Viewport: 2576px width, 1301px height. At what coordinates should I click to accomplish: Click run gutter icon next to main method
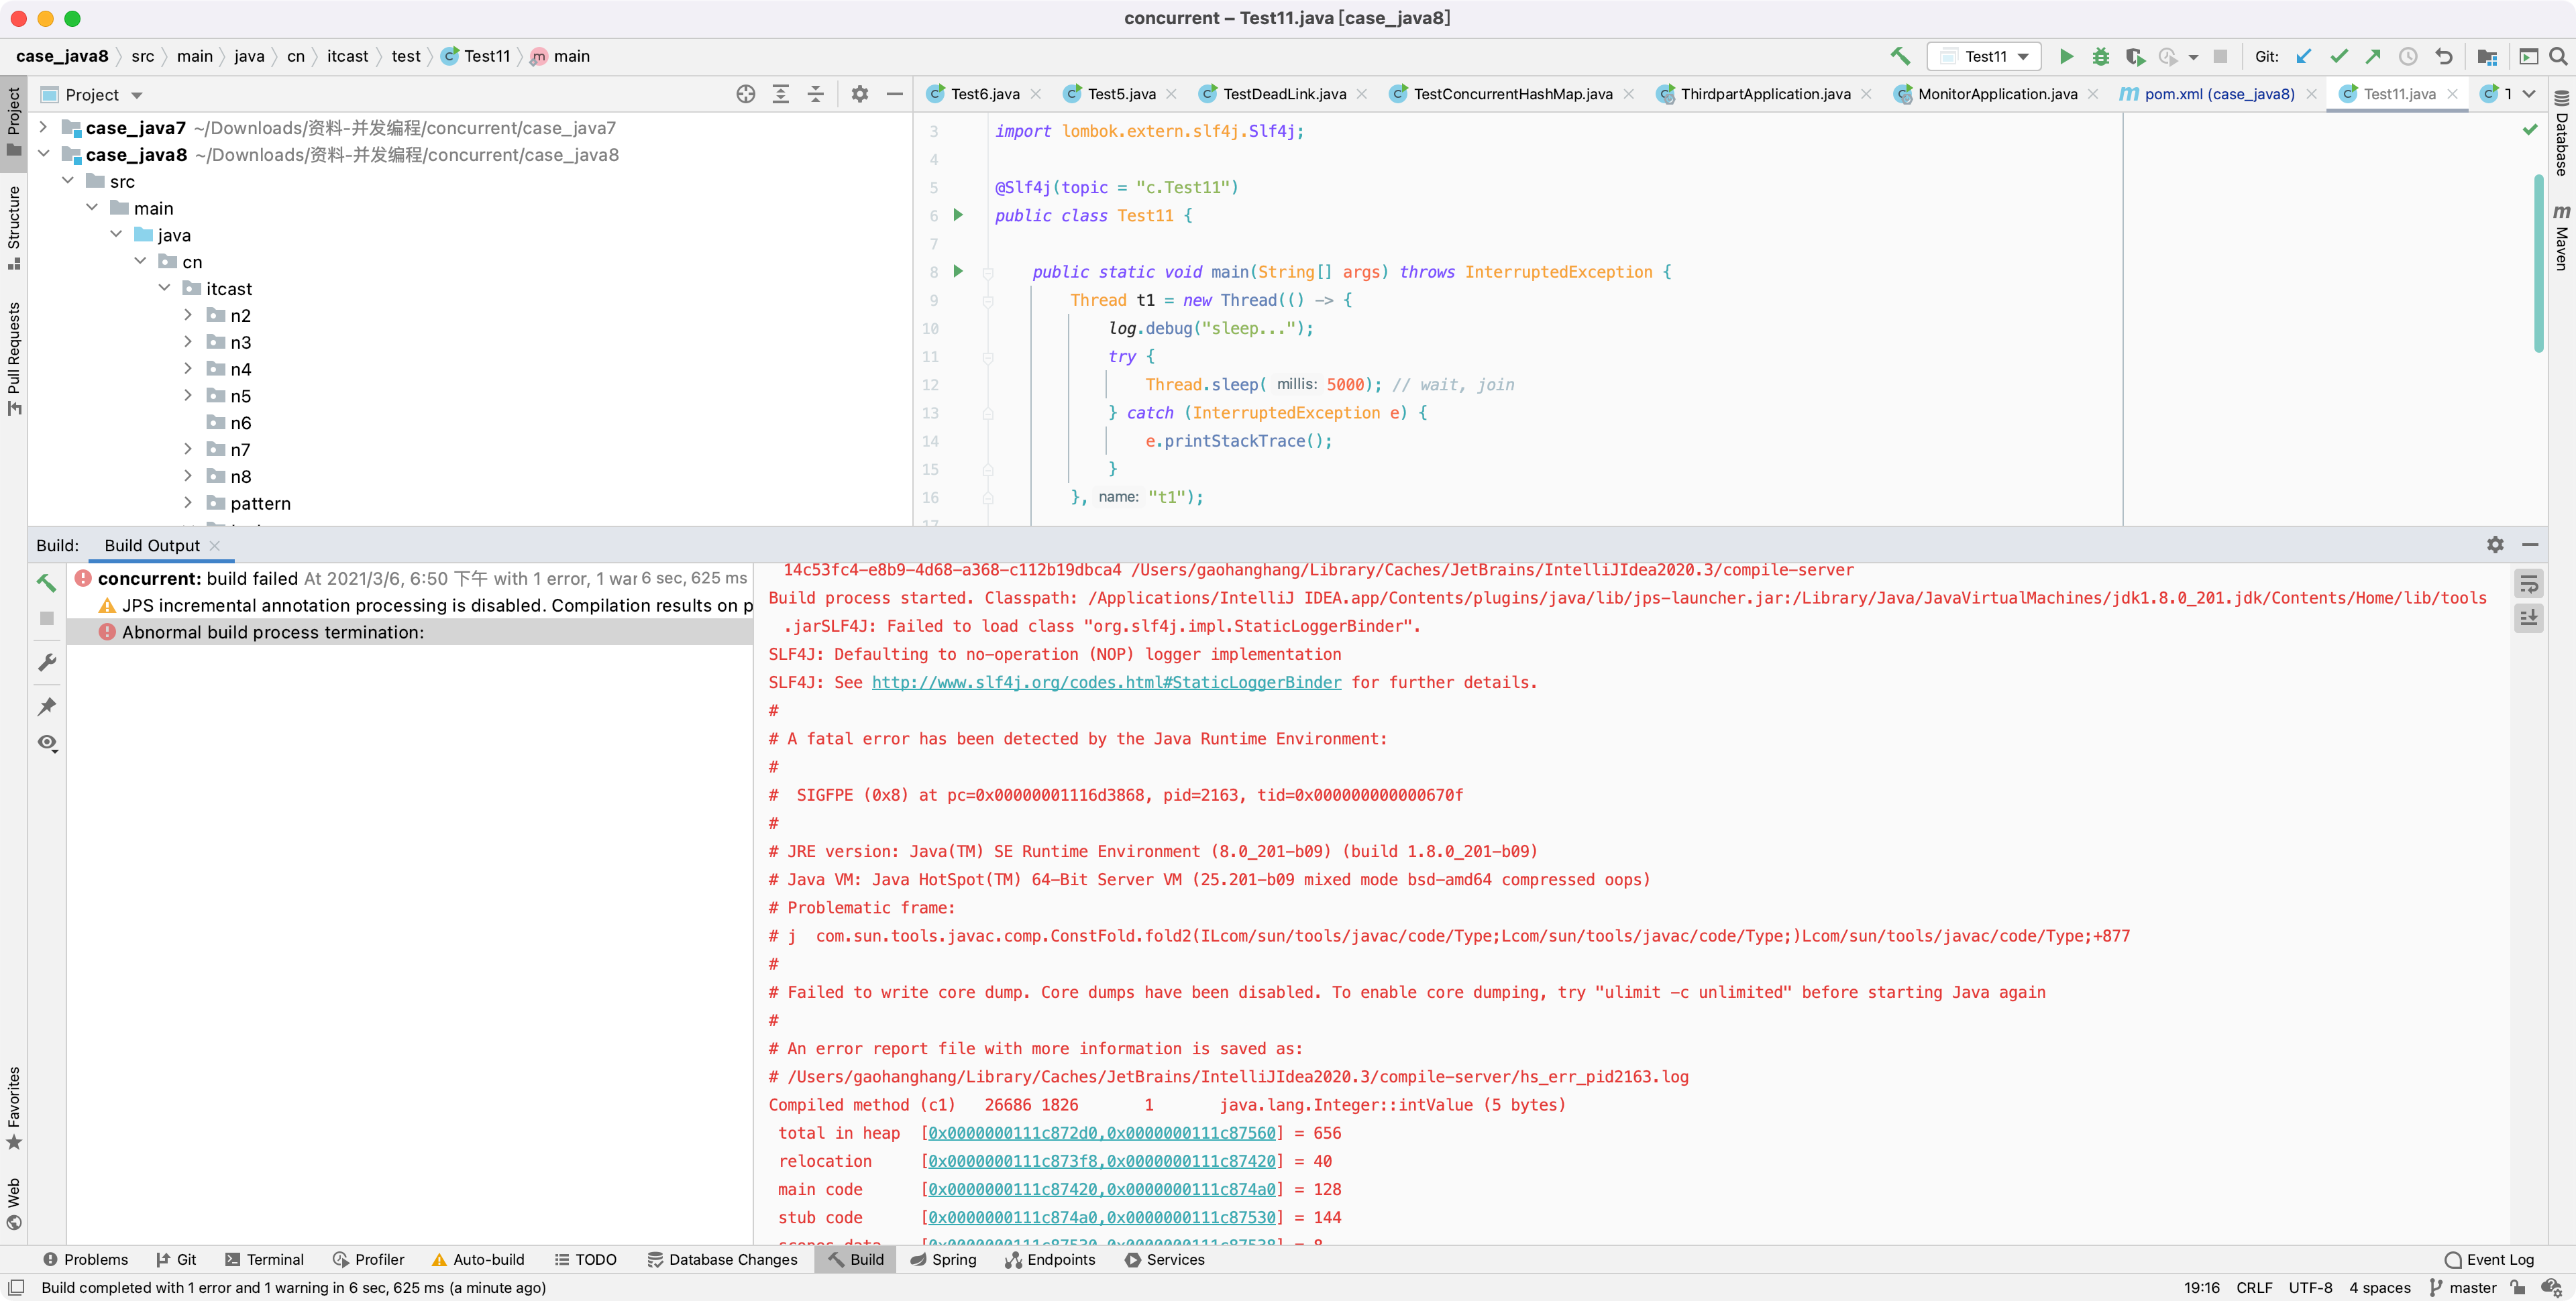tap(958, 271)
